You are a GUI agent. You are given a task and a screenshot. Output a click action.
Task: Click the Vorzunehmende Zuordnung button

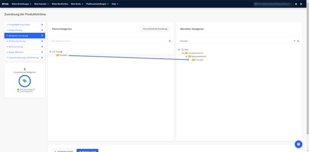(x=155, y=29)
